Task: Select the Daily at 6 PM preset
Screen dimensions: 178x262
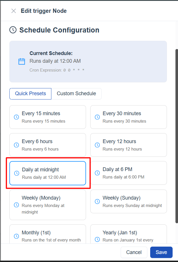Action: [128, 173]
